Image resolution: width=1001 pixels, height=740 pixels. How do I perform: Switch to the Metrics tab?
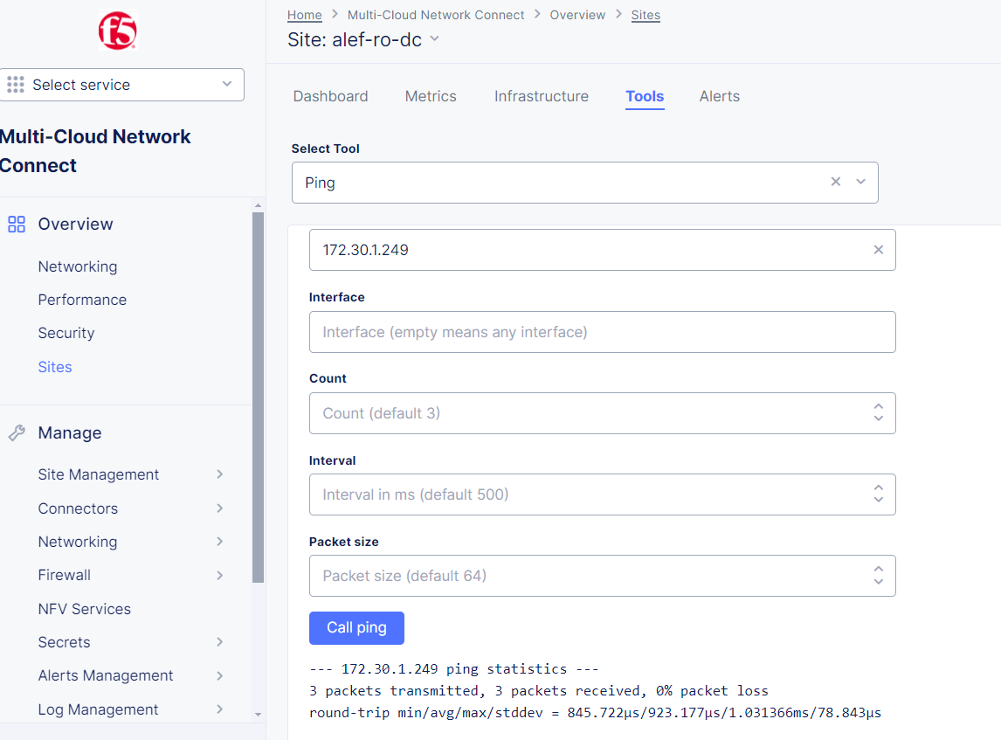click(x=431, y=96)
